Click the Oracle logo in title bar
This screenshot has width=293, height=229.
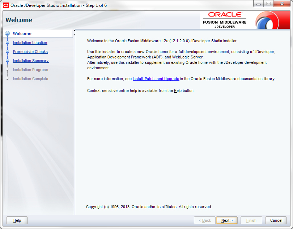[x=5, y=5]
